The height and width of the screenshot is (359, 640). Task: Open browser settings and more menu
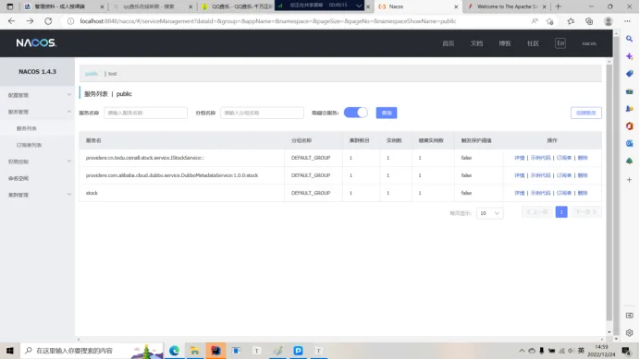(x=627, y=21)
